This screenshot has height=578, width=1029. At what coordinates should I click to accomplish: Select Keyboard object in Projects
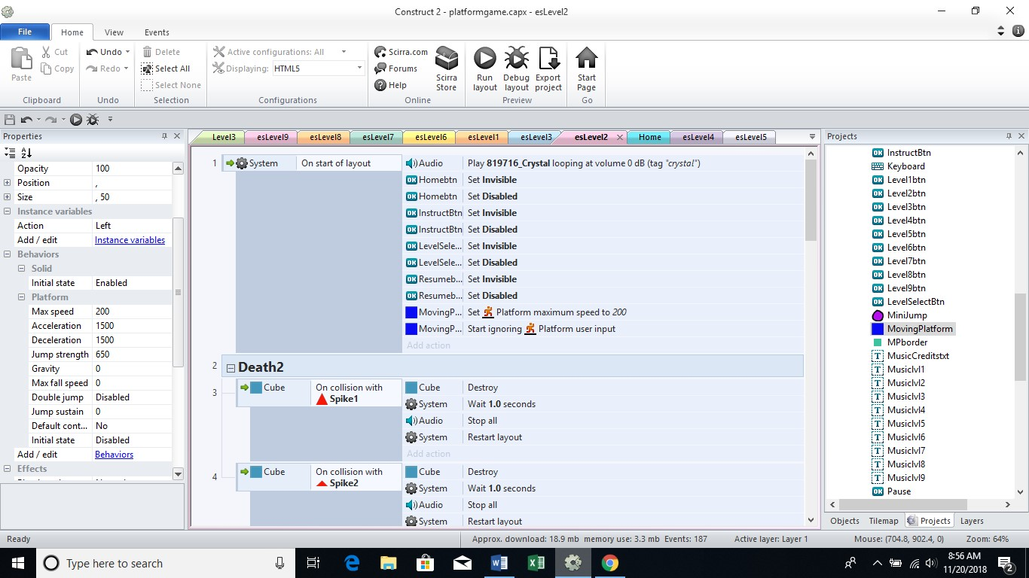(x=898, y=166)
